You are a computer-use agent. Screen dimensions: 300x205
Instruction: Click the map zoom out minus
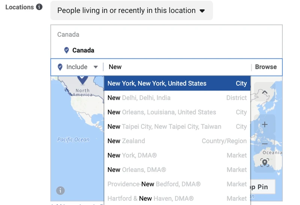[x=265, y=144]
